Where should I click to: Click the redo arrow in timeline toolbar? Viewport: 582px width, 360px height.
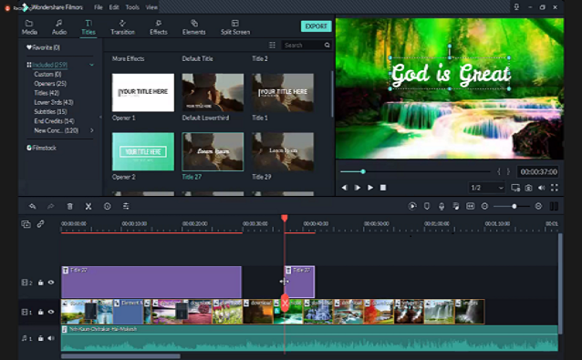point(51,206)
